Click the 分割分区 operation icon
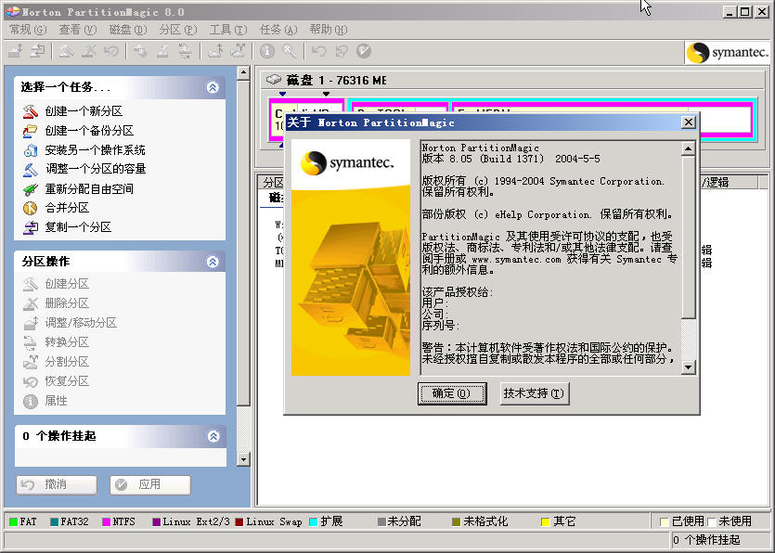This screenshot has height=553, width=775. (x=30, y=362)
